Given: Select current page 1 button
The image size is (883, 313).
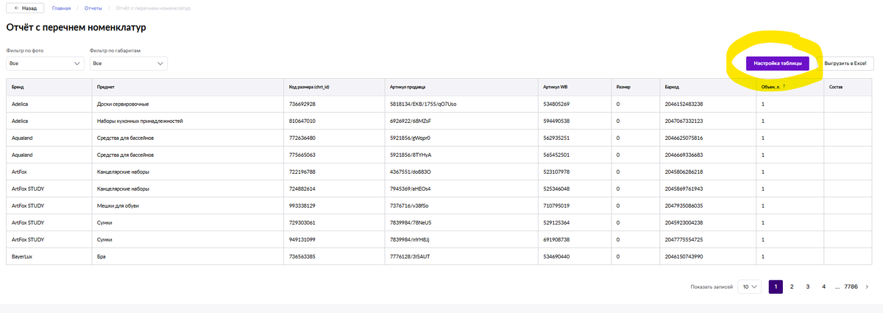Looking at the screenshot, I should coord(776,286).
